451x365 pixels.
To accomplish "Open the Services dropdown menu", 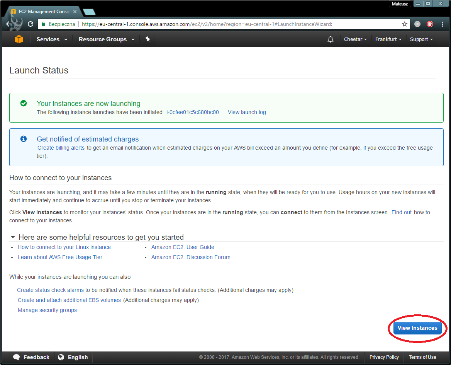I will pyautogui.click(x=52, y=39).
